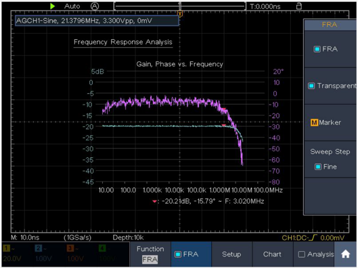Toggle the FRA button in bottom menu
This screenshot has width=358, height=268.
191,254
